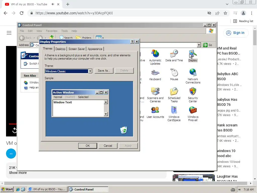257x193 pixels.
Task: Open the Favorites menu in Control Panel
Action: tap(52, 31)
